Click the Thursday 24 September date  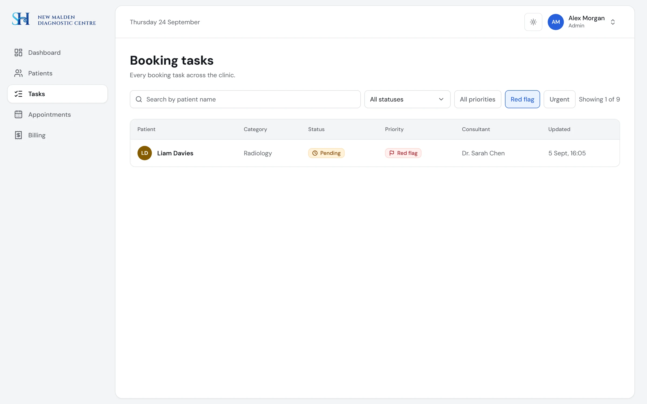click(x=165, y=22)
